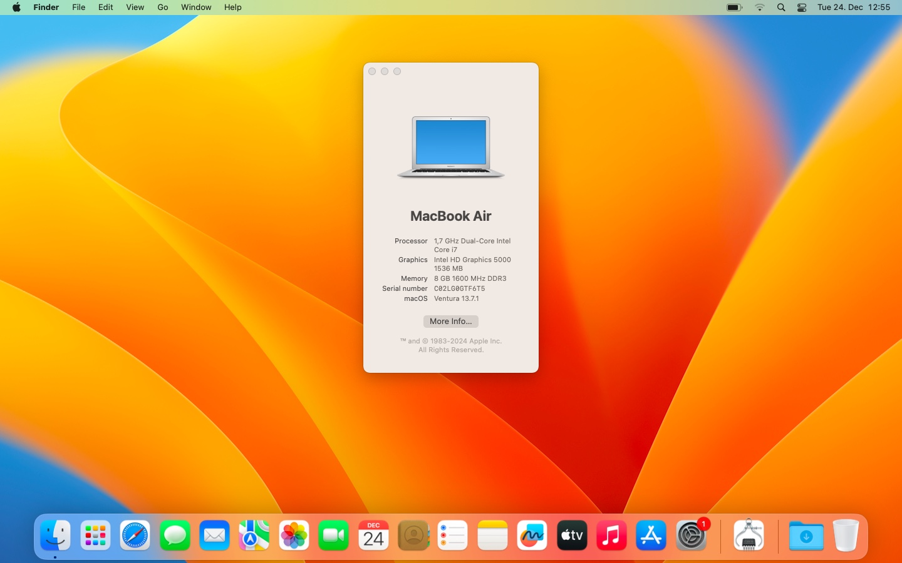902x563 pixels.
Task: Click the More Info... button
Action: [x=451, y=322]
